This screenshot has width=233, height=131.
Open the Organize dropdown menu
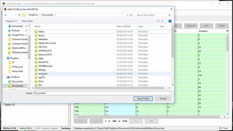[x=11, y=21]
